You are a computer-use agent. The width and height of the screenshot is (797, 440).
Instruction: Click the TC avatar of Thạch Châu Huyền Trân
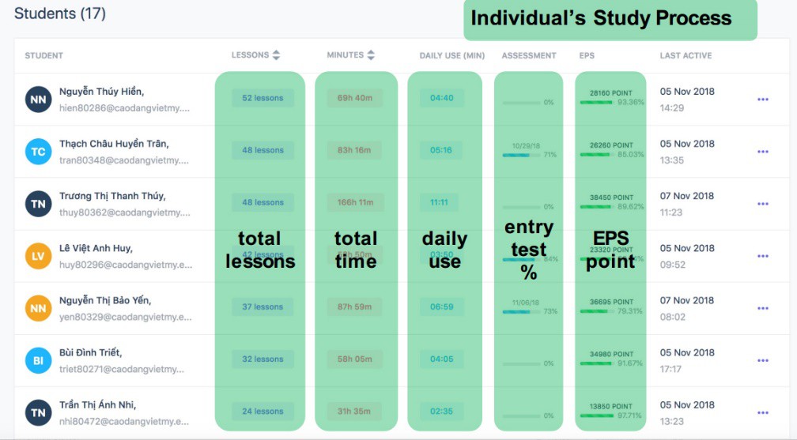coord(38,152)
